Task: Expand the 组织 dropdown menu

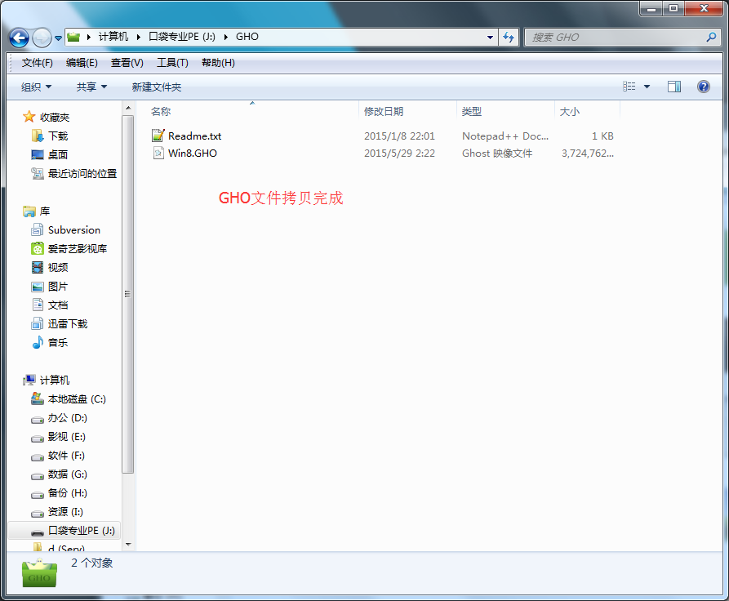Action: click(x=37, y=87)
